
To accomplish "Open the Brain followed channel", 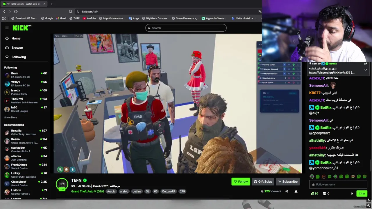I will [x=25, y=75].
